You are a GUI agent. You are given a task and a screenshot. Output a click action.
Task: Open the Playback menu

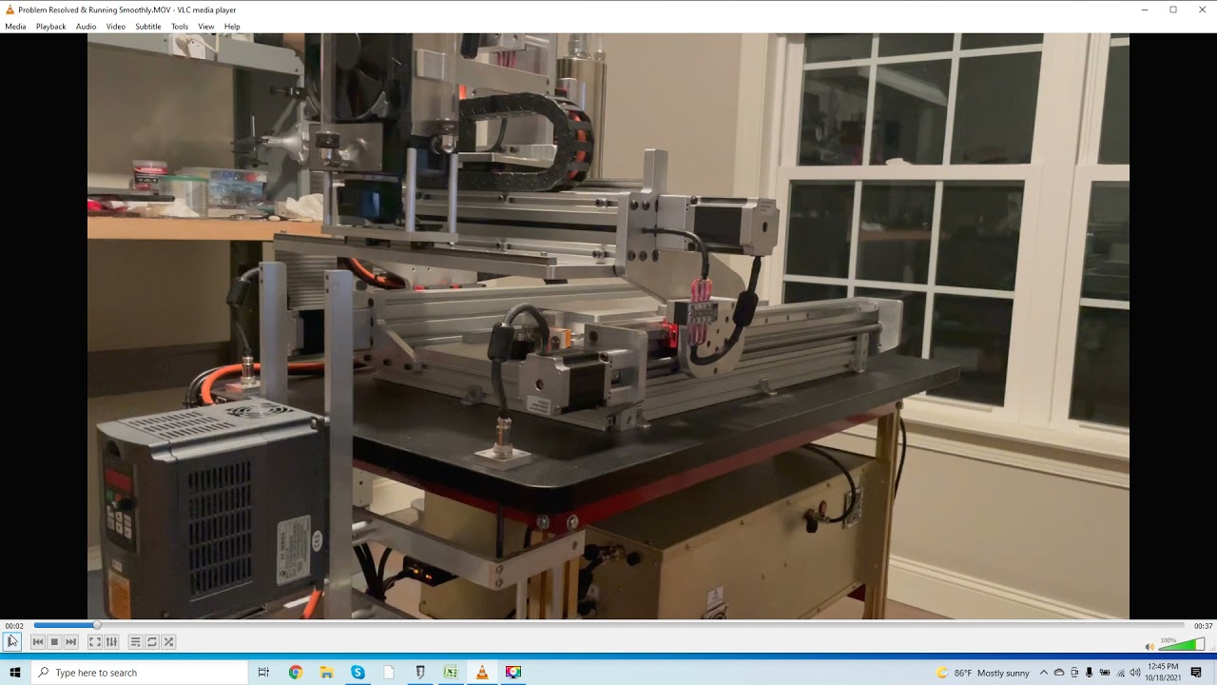[50, 27]
